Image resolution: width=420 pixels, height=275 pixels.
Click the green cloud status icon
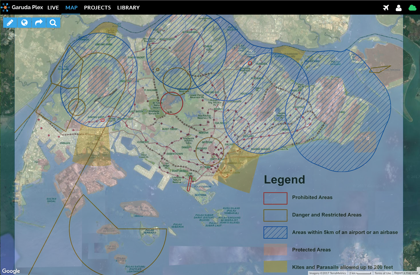(x=412, y=8)
